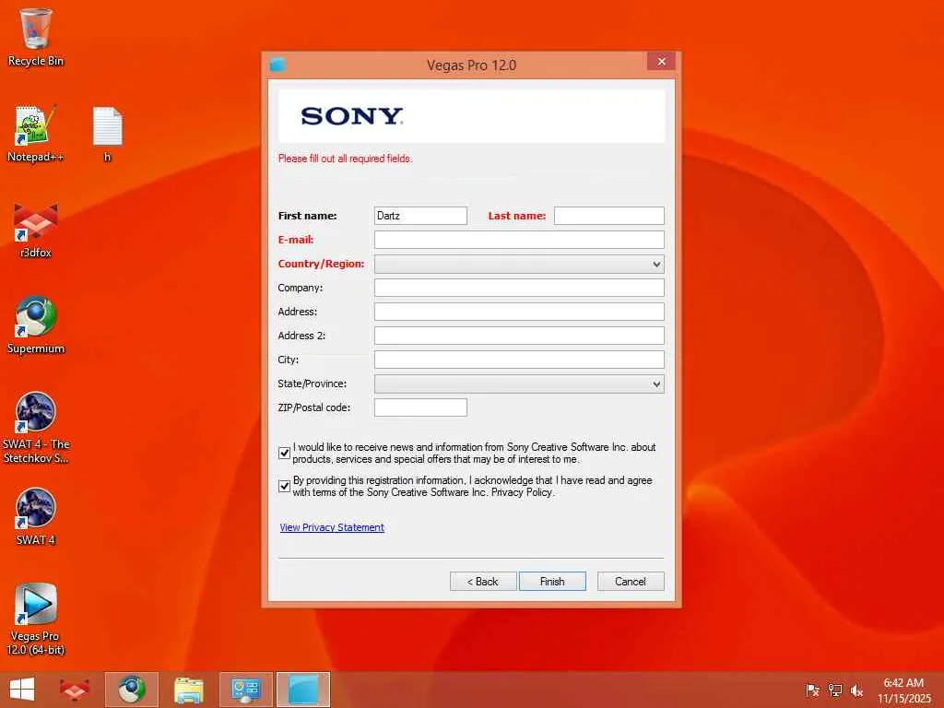Select the Supermium desktop shortcut
This screenshot has height=708, width=944.
36,325
